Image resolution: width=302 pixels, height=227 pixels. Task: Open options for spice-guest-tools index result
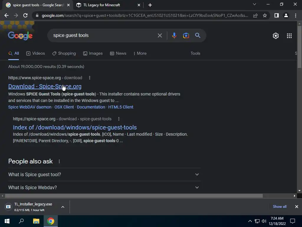click(x=119, y=119)
